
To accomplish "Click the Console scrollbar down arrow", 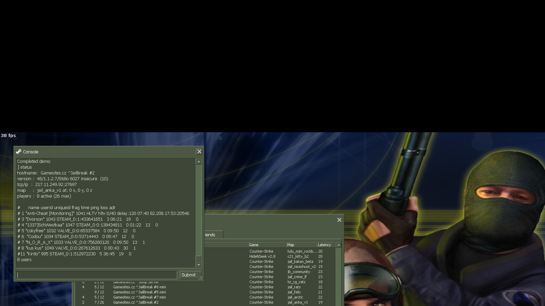I will click(199, 265).
